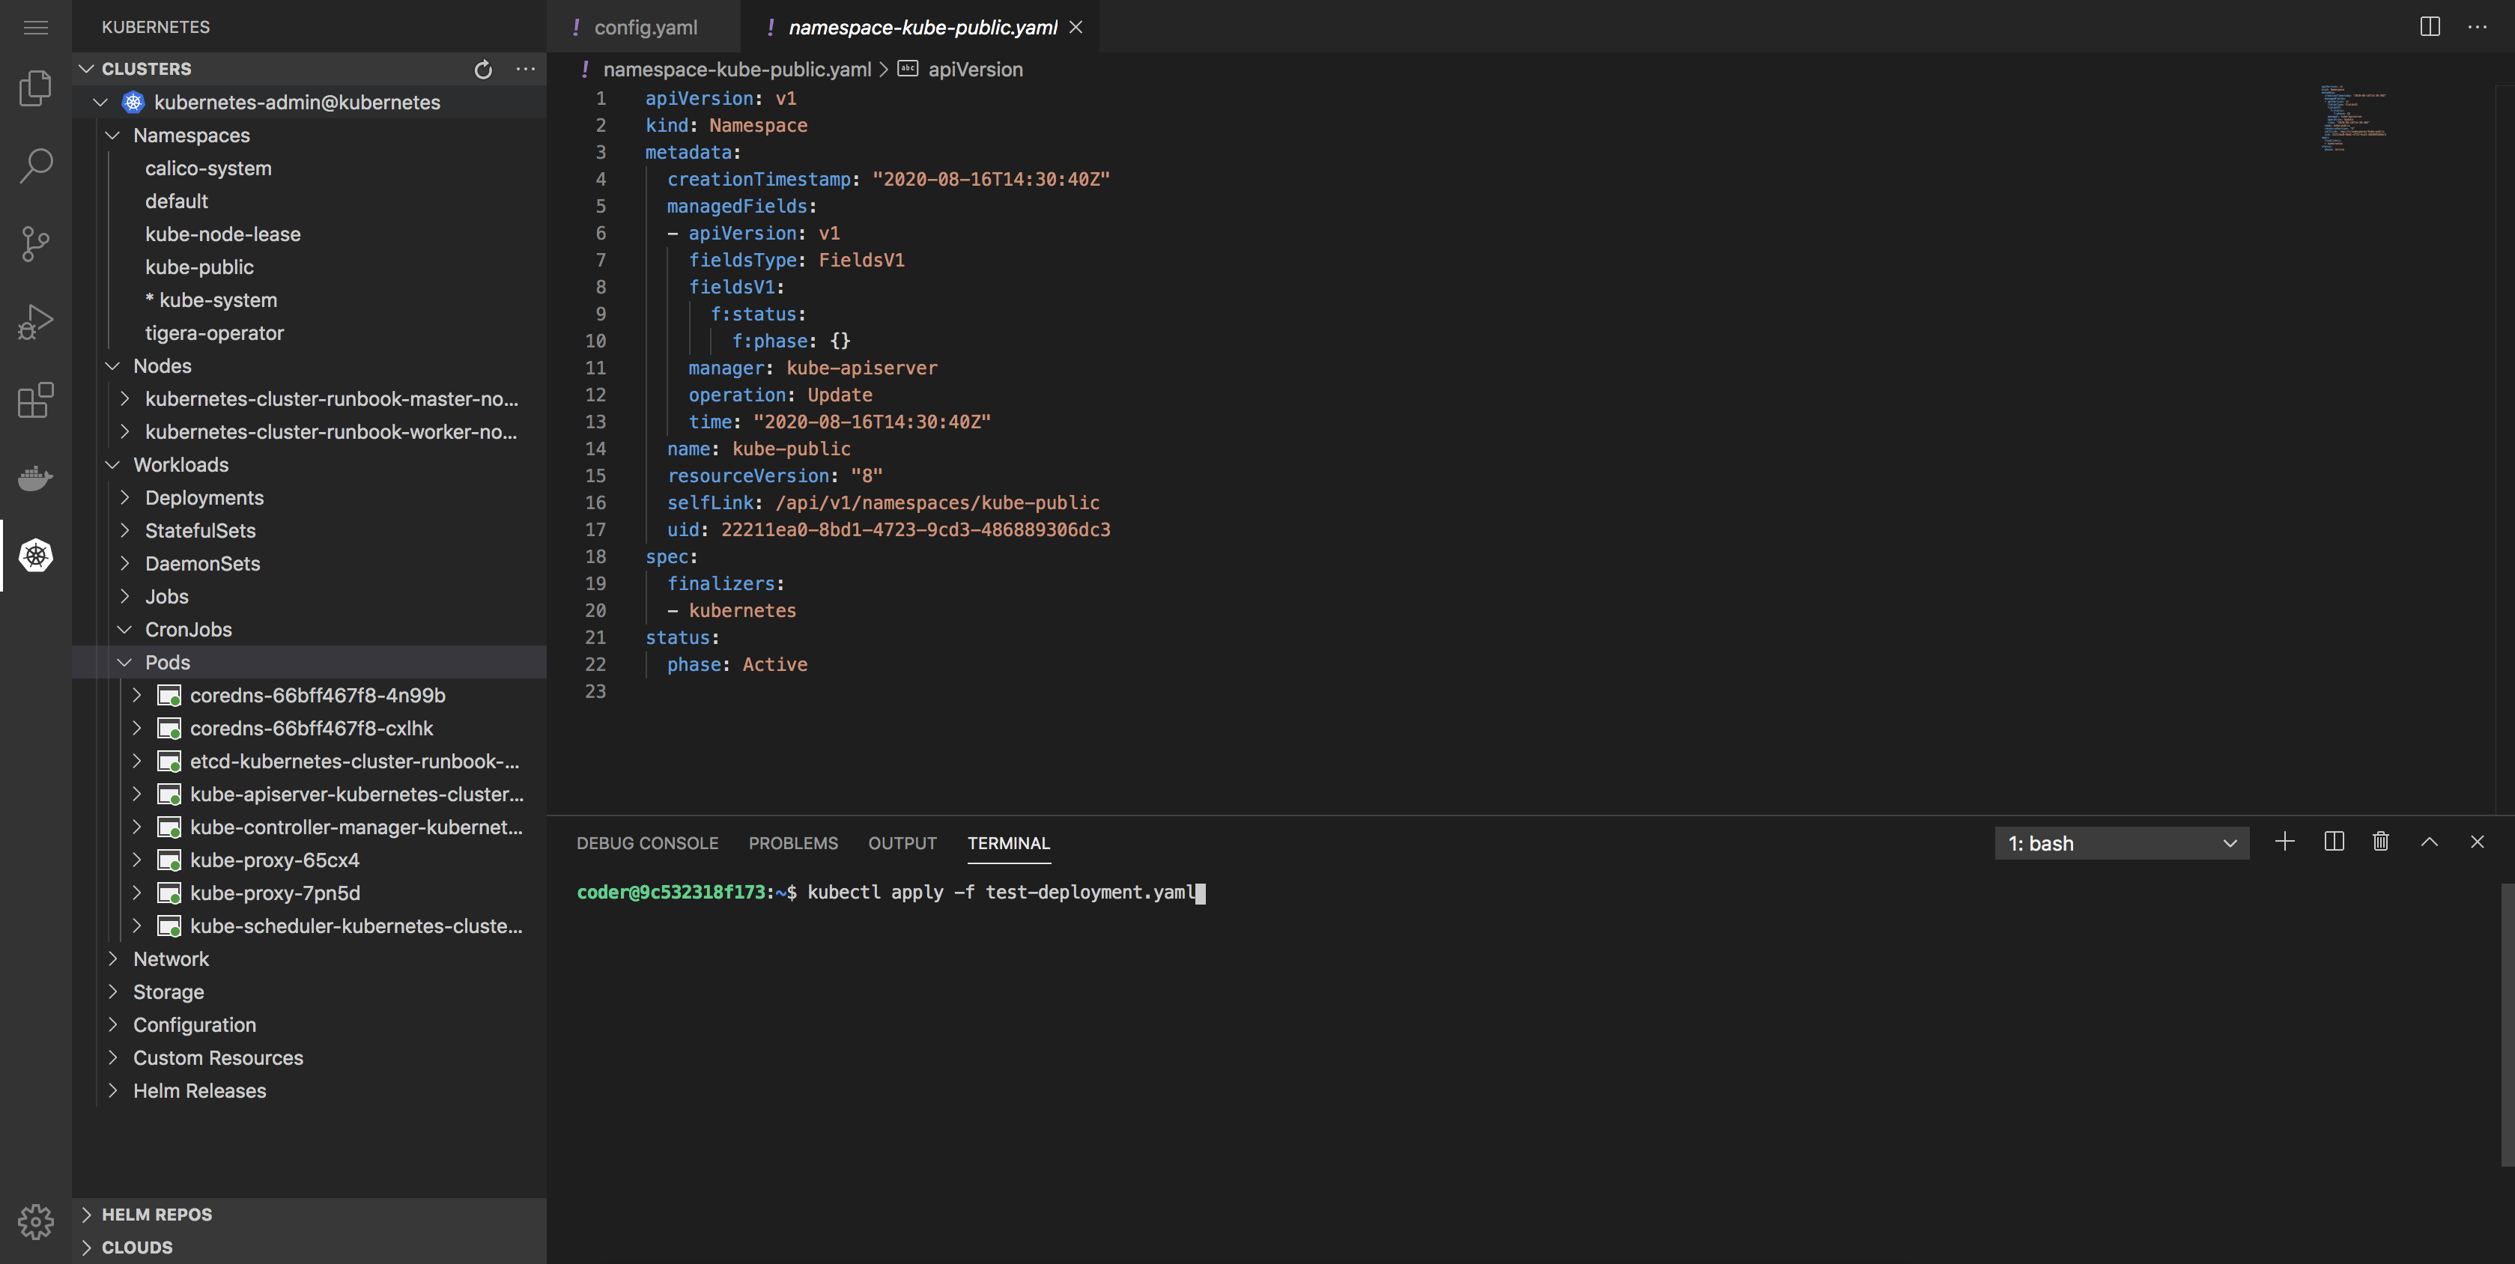This screenshot has width=2515, height=1264.
Task: Collapse the kubernetes-admin@kubernetes cluster
Action: point(100,103)
